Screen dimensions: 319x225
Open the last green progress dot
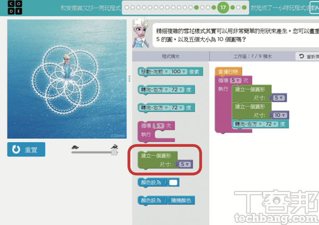coord(245,7)
